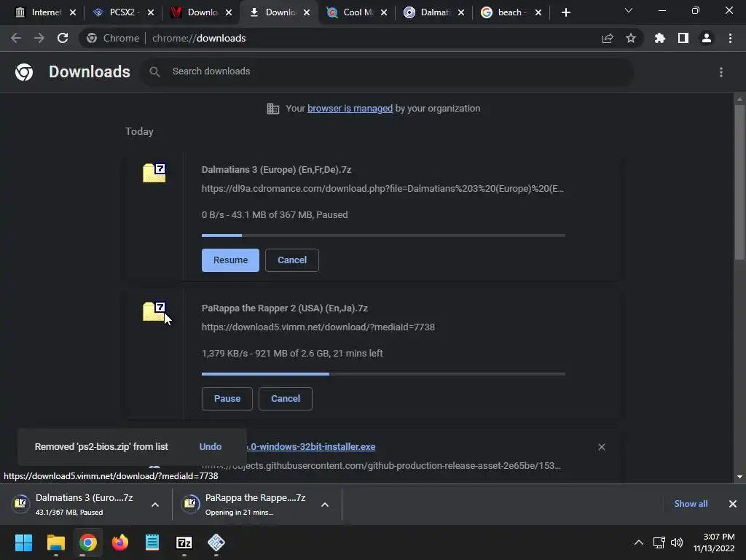Image resolution: width=746 pixels, height=560 pixels.
Task: Click the Dalmatians 3 file 7z icon
Action: 154,173
